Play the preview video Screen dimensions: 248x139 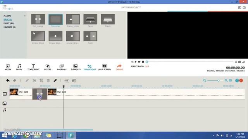coord(136,62)
